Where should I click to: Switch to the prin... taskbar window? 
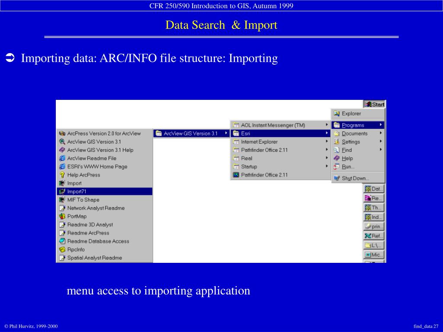pyautogui.click(x=374, y=227)
